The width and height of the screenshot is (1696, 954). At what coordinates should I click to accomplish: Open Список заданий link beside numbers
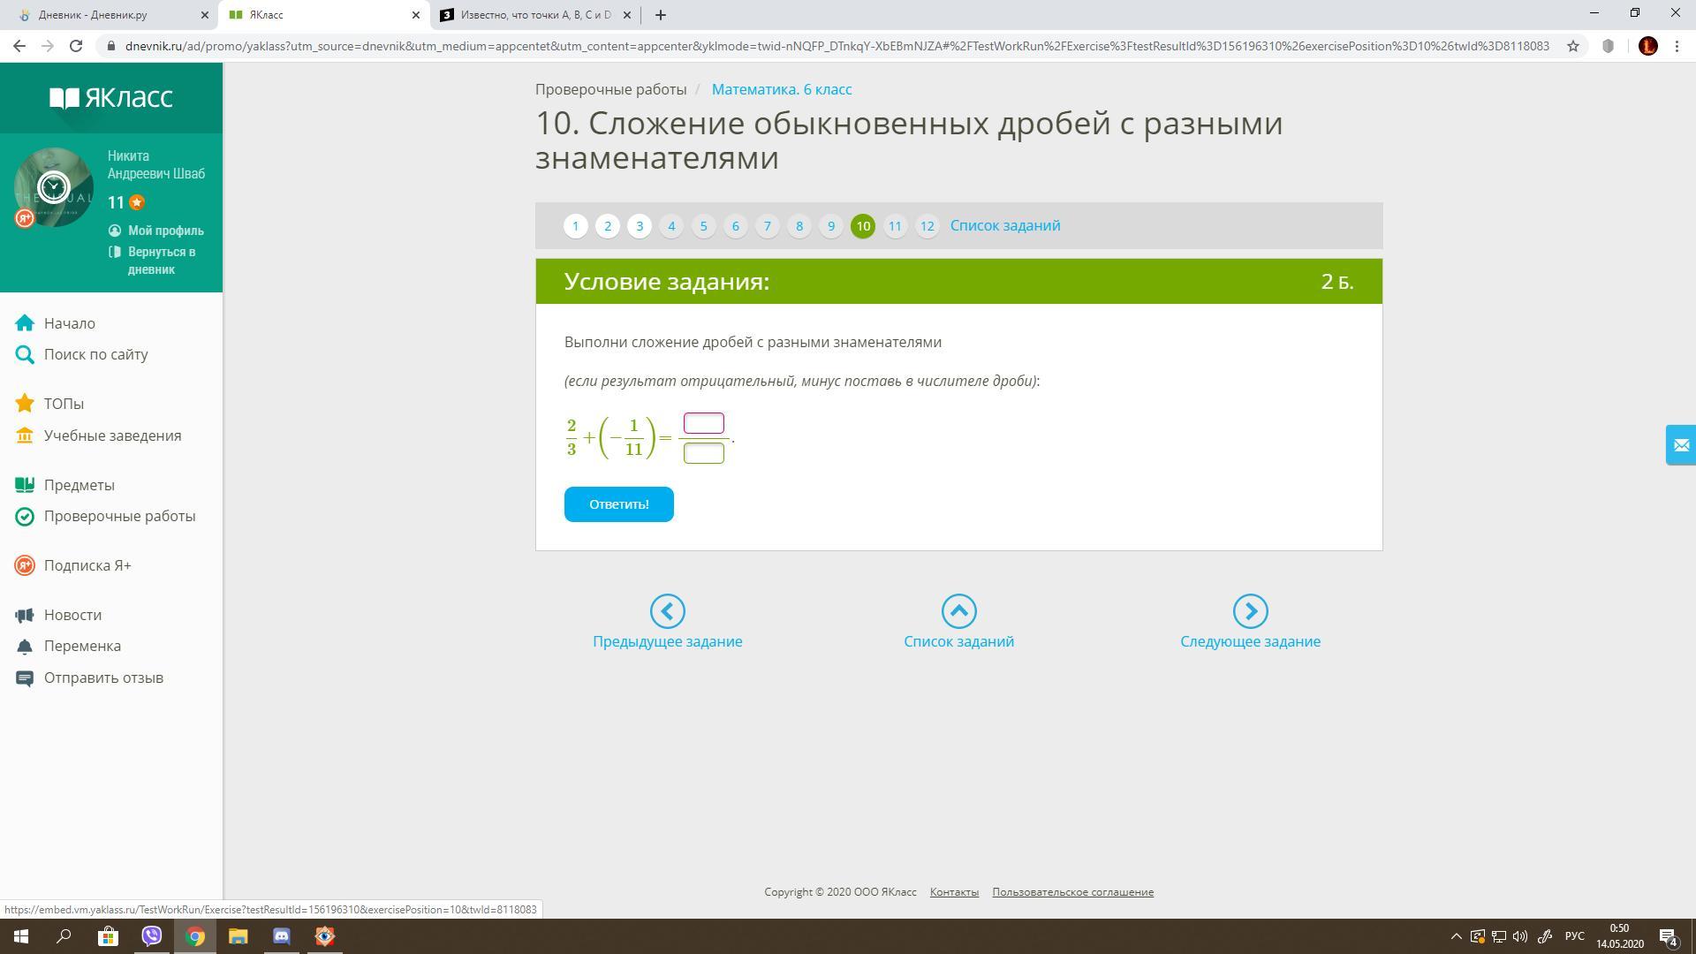1005,226
